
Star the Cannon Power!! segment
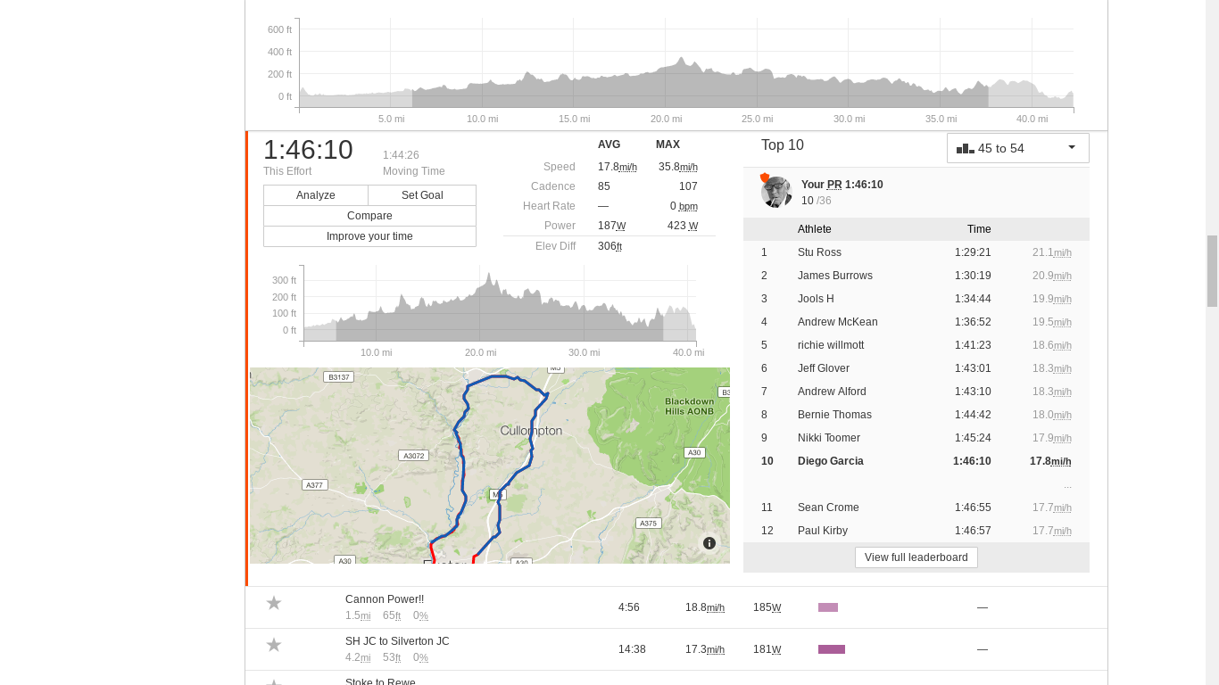point(274,604)
